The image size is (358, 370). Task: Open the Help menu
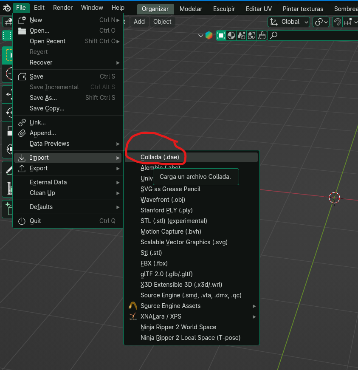tap(118, 8)
